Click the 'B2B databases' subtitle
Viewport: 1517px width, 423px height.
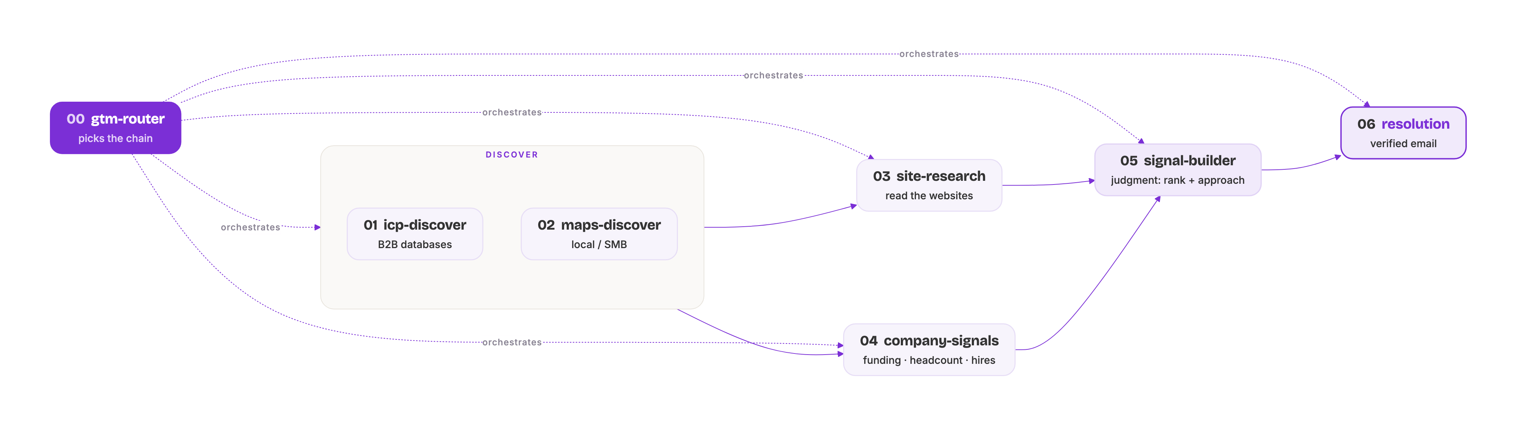pyautogui.click(x=415, y=244)
